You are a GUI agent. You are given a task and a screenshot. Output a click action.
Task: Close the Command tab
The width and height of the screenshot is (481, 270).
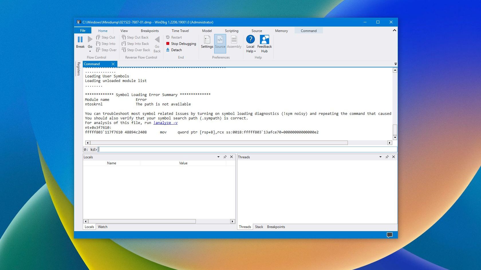click(113, 64)
